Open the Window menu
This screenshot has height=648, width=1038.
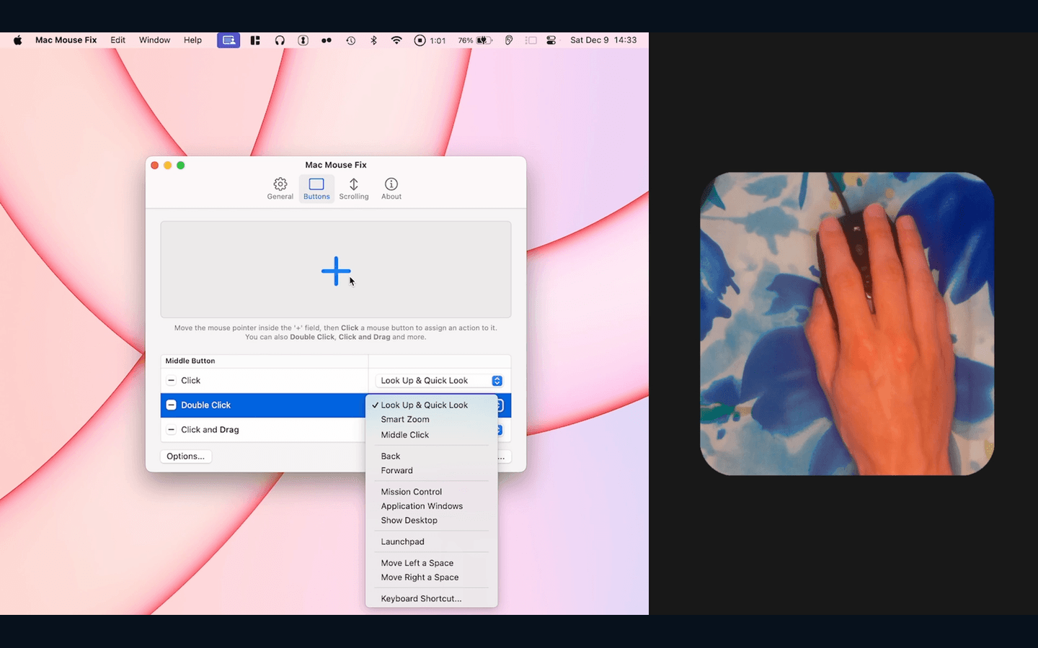(154, 40)
